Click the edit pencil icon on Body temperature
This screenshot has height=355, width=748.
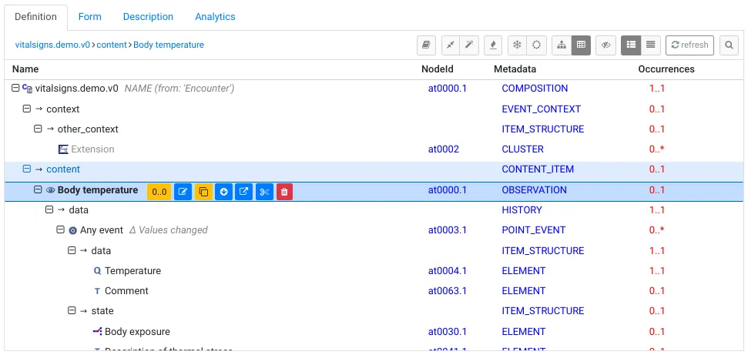183,192
